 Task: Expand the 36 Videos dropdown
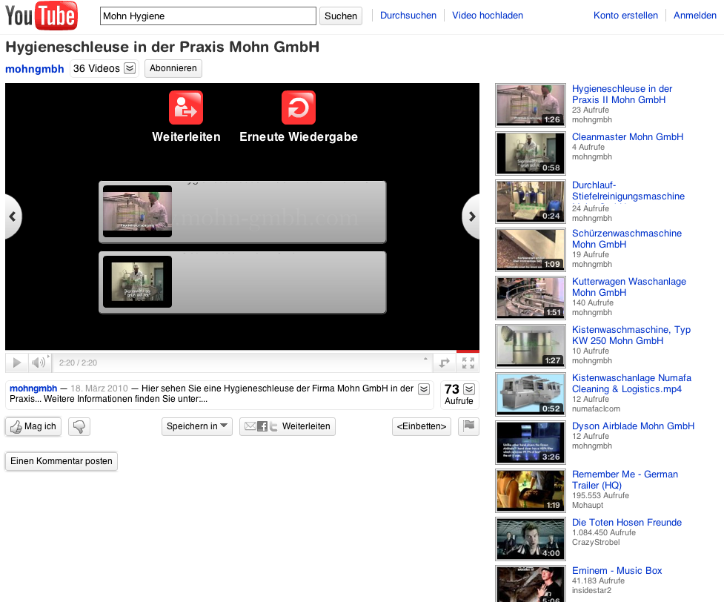click(130, 68)
